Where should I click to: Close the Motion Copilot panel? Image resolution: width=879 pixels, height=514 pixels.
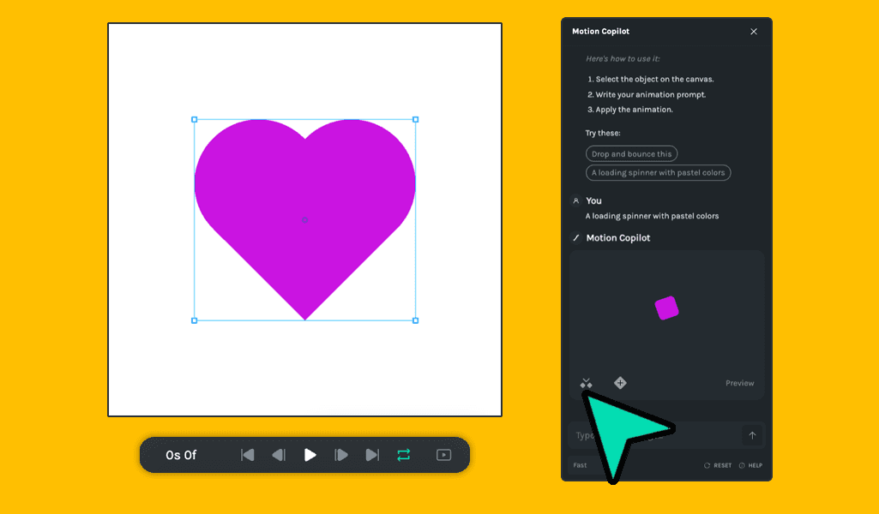point(754,32)
